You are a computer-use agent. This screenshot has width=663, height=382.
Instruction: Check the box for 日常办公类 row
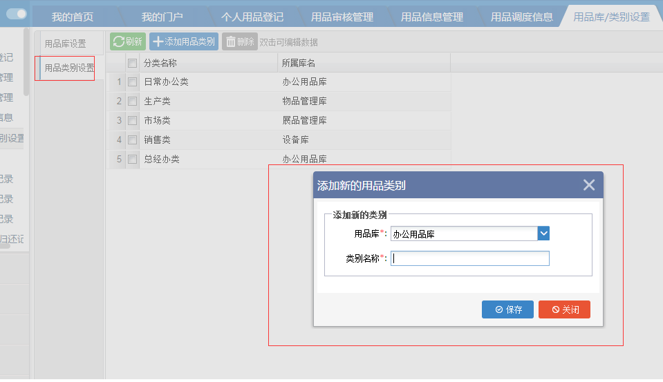point(132,82)
